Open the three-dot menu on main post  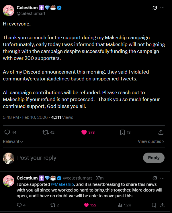(x=163, y=8)
